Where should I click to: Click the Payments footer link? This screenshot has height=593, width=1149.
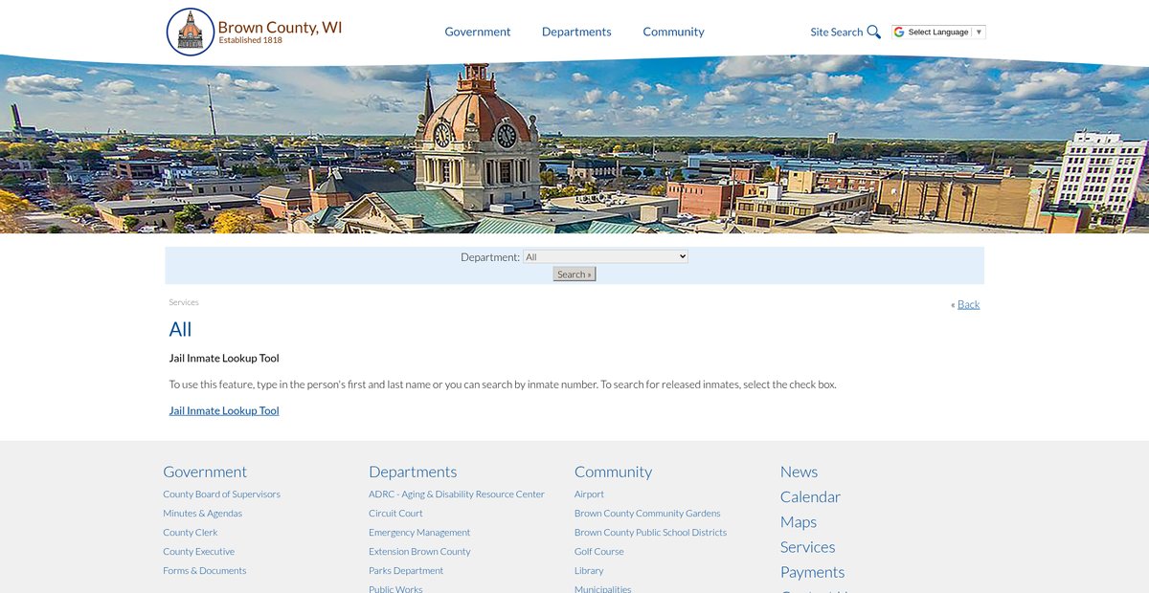coord(812,572)
